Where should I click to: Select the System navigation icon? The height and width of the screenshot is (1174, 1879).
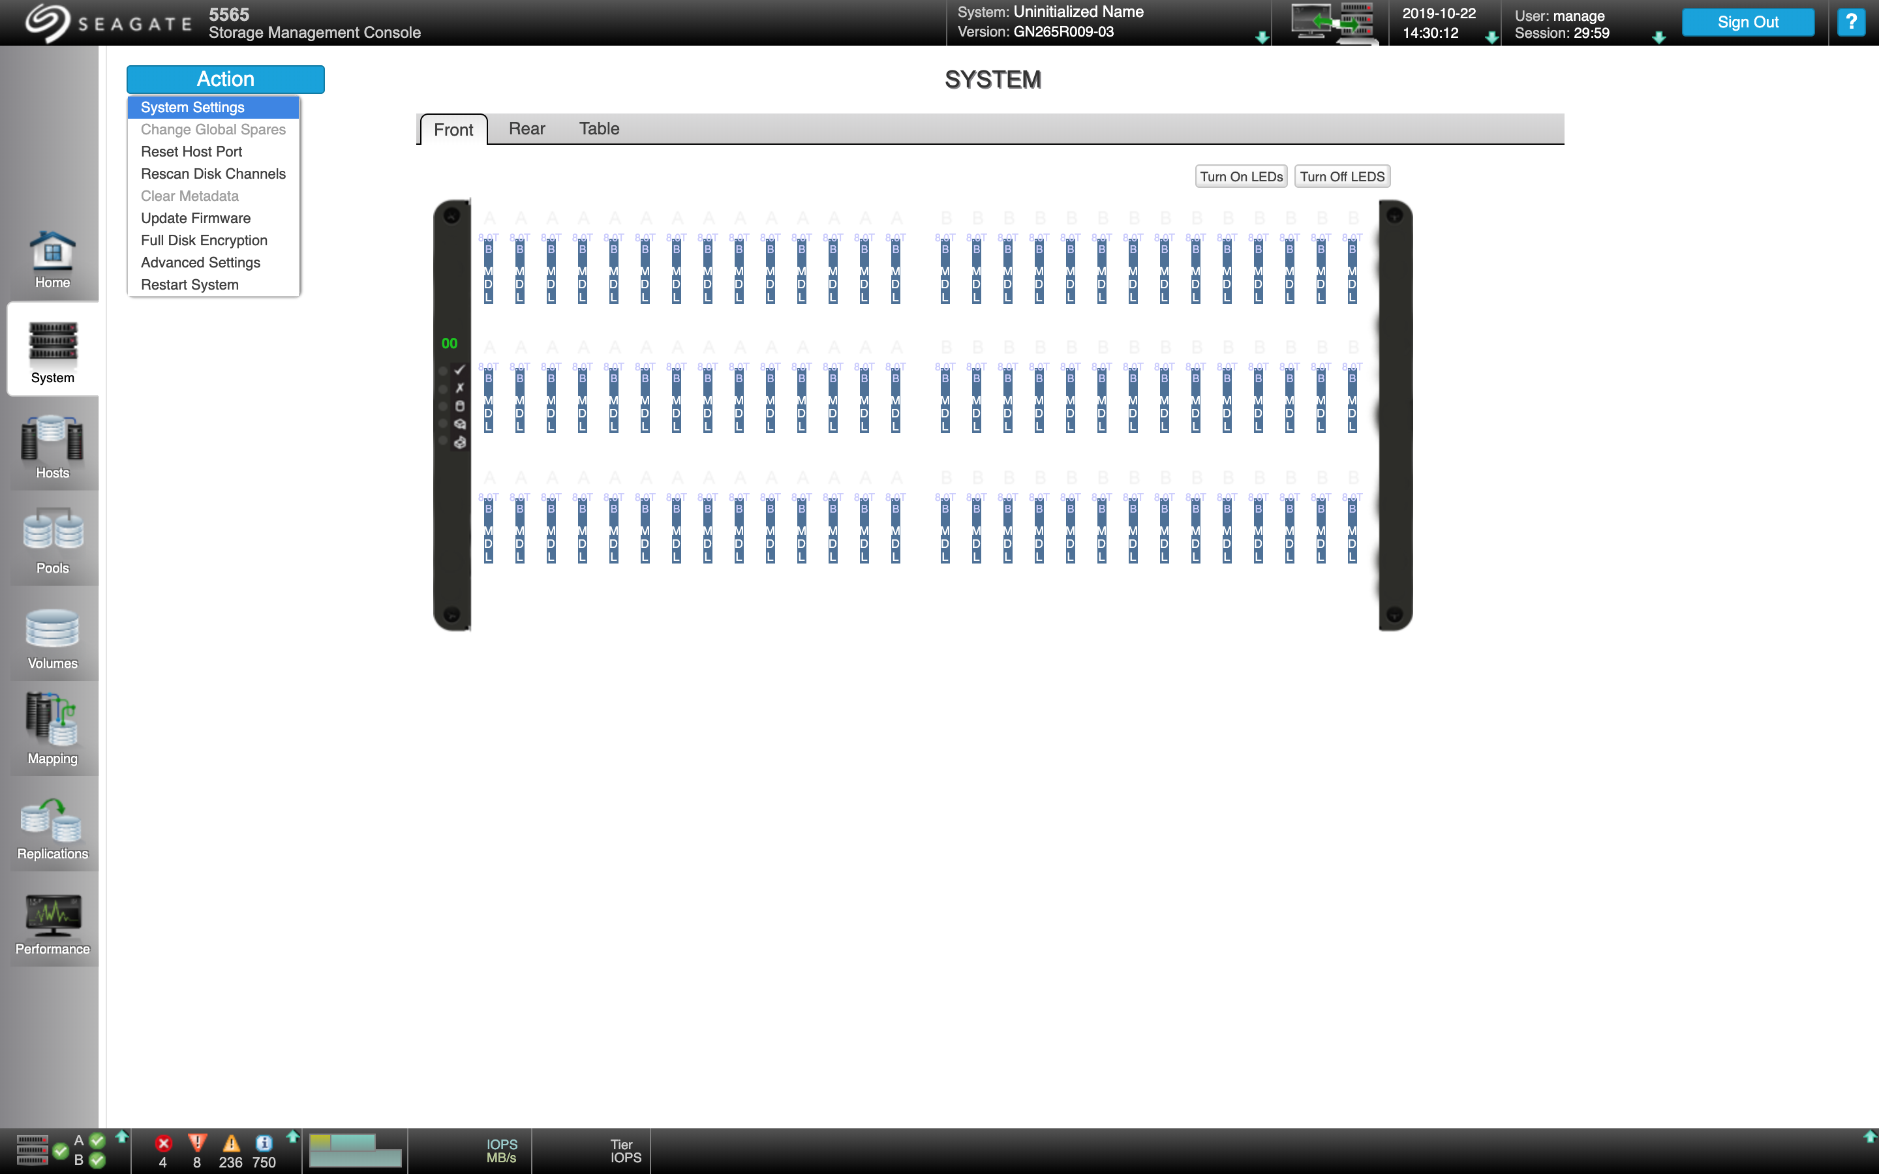point(53,349)
